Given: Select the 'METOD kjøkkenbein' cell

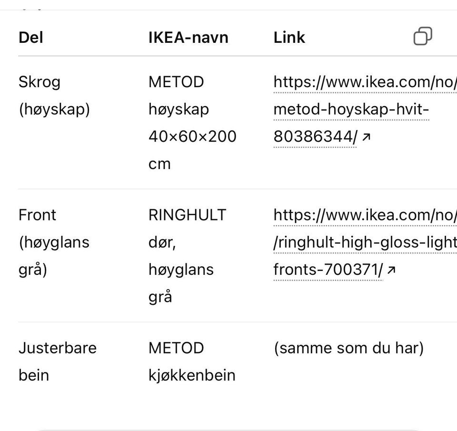Looking at the screenshot, I should pyautogui.click(x=191, y=361).
